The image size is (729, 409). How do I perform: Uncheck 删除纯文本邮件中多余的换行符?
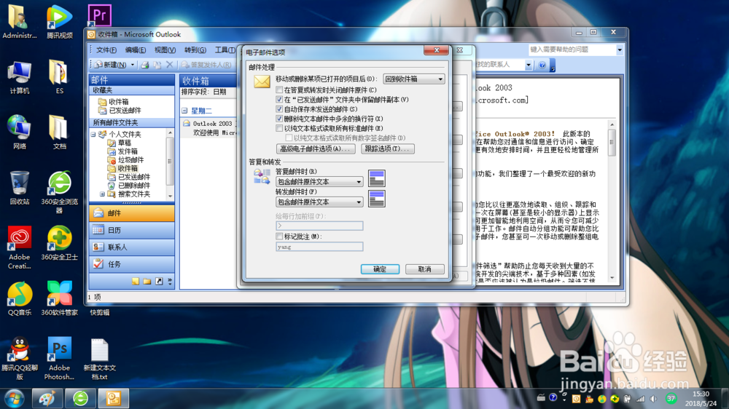[279, 119]
